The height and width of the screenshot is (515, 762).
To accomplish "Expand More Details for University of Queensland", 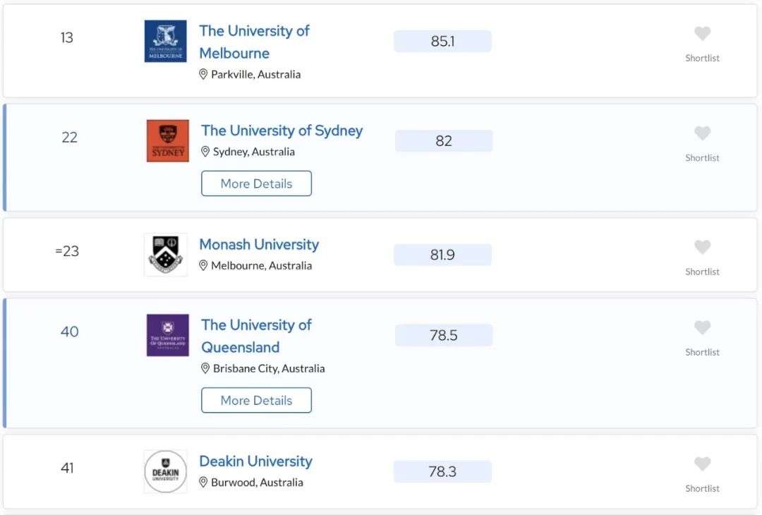I will (257, 400).
